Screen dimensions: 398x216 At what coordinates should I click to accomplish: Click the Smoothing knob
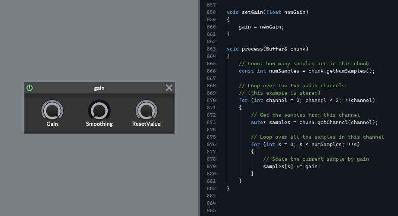99,110
